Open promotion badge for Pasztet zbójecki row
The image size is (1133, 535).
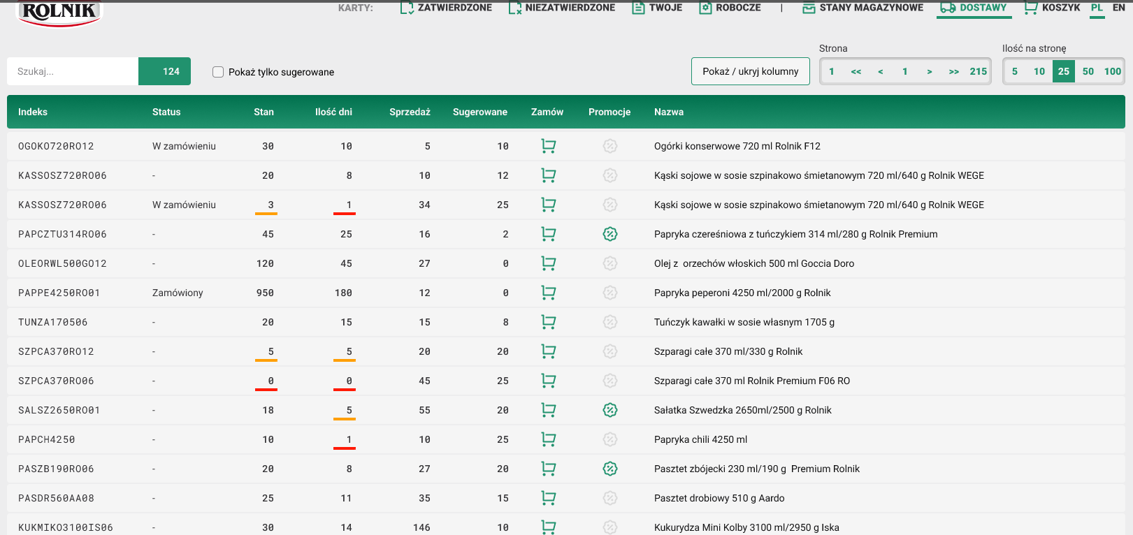(610, 469)
